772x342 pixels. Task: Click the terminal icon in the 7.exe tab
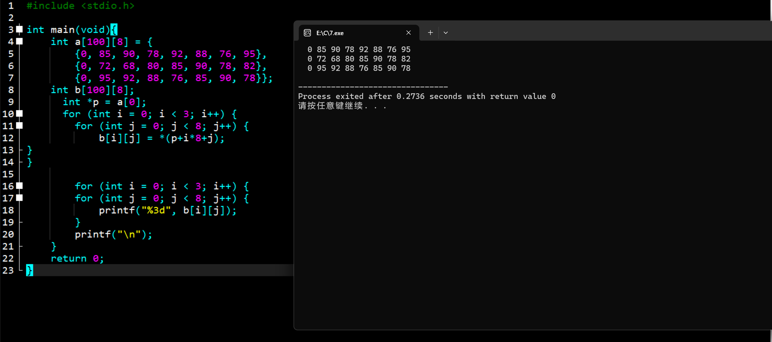pos(307,33)
